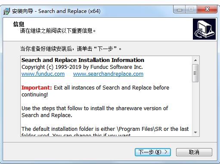The image size is (220, 164).
Task: Click the Copyright 1995-2019 Funduc Software line
Action: pos(82,67)
